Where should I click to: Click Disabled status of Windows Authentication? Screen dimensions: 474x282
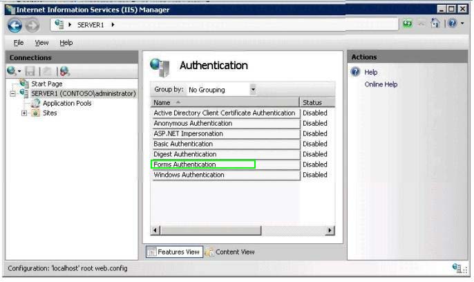click(x=315, y=174)
